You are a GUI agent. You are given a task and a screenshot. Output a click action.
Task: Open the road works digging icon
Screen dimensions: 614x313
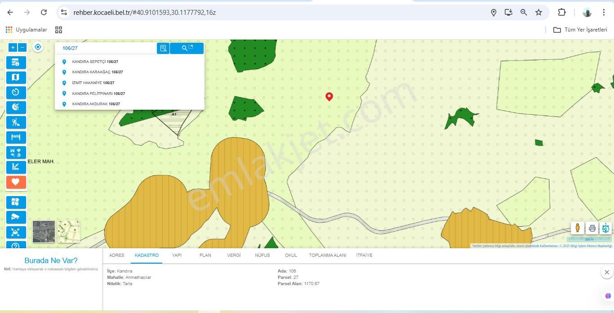[x=16, y=122]
